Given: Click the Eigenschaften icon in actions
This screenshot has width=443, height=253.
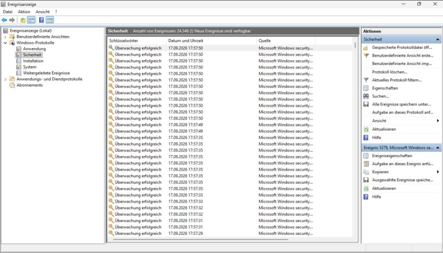Looking at the screenshot, I should point(366,88).
